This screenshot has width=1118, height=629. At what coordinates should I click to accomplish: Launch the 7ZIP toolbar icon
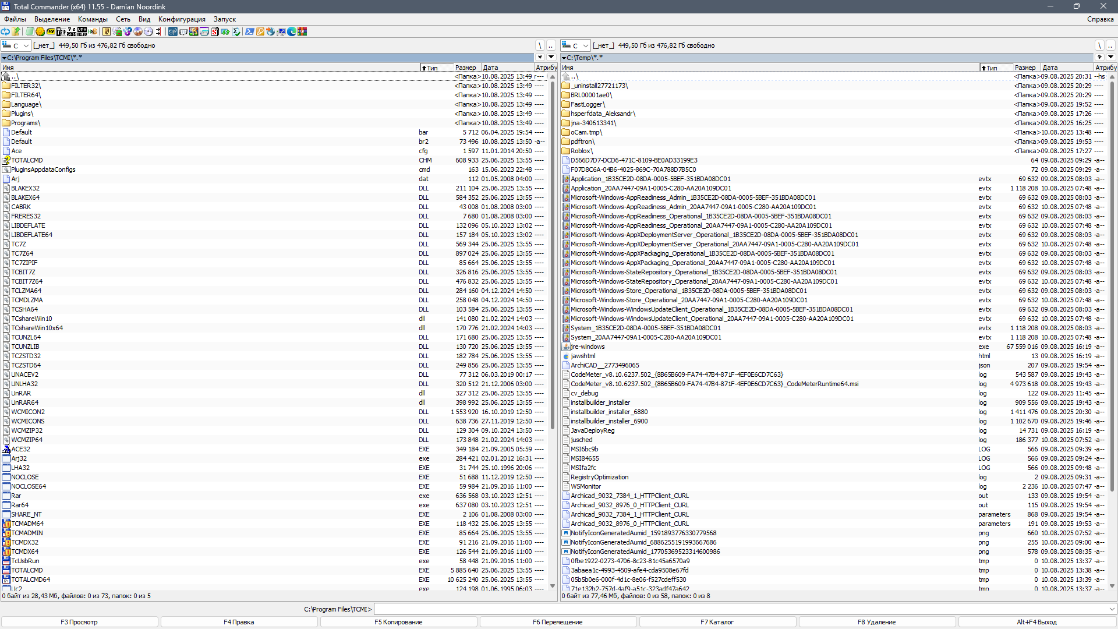(x=61, y=31)
